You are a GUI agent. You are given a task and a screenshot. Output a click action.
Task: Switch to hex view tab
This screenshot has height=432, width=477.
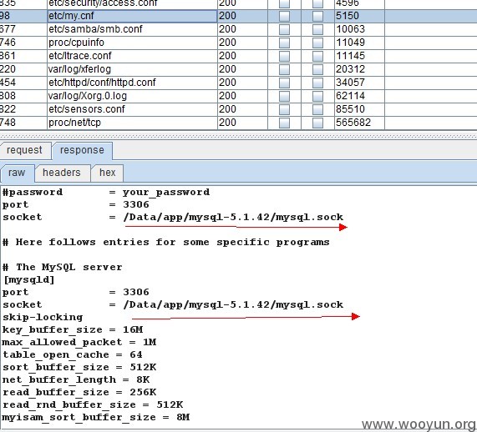(108, 173)
